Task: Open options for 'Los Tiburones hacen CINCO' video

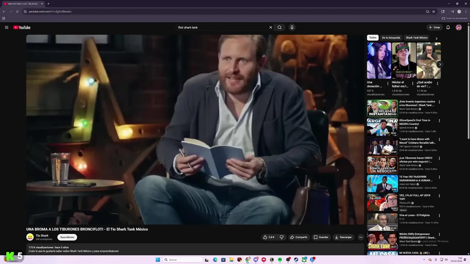Action: coord(439,158)
